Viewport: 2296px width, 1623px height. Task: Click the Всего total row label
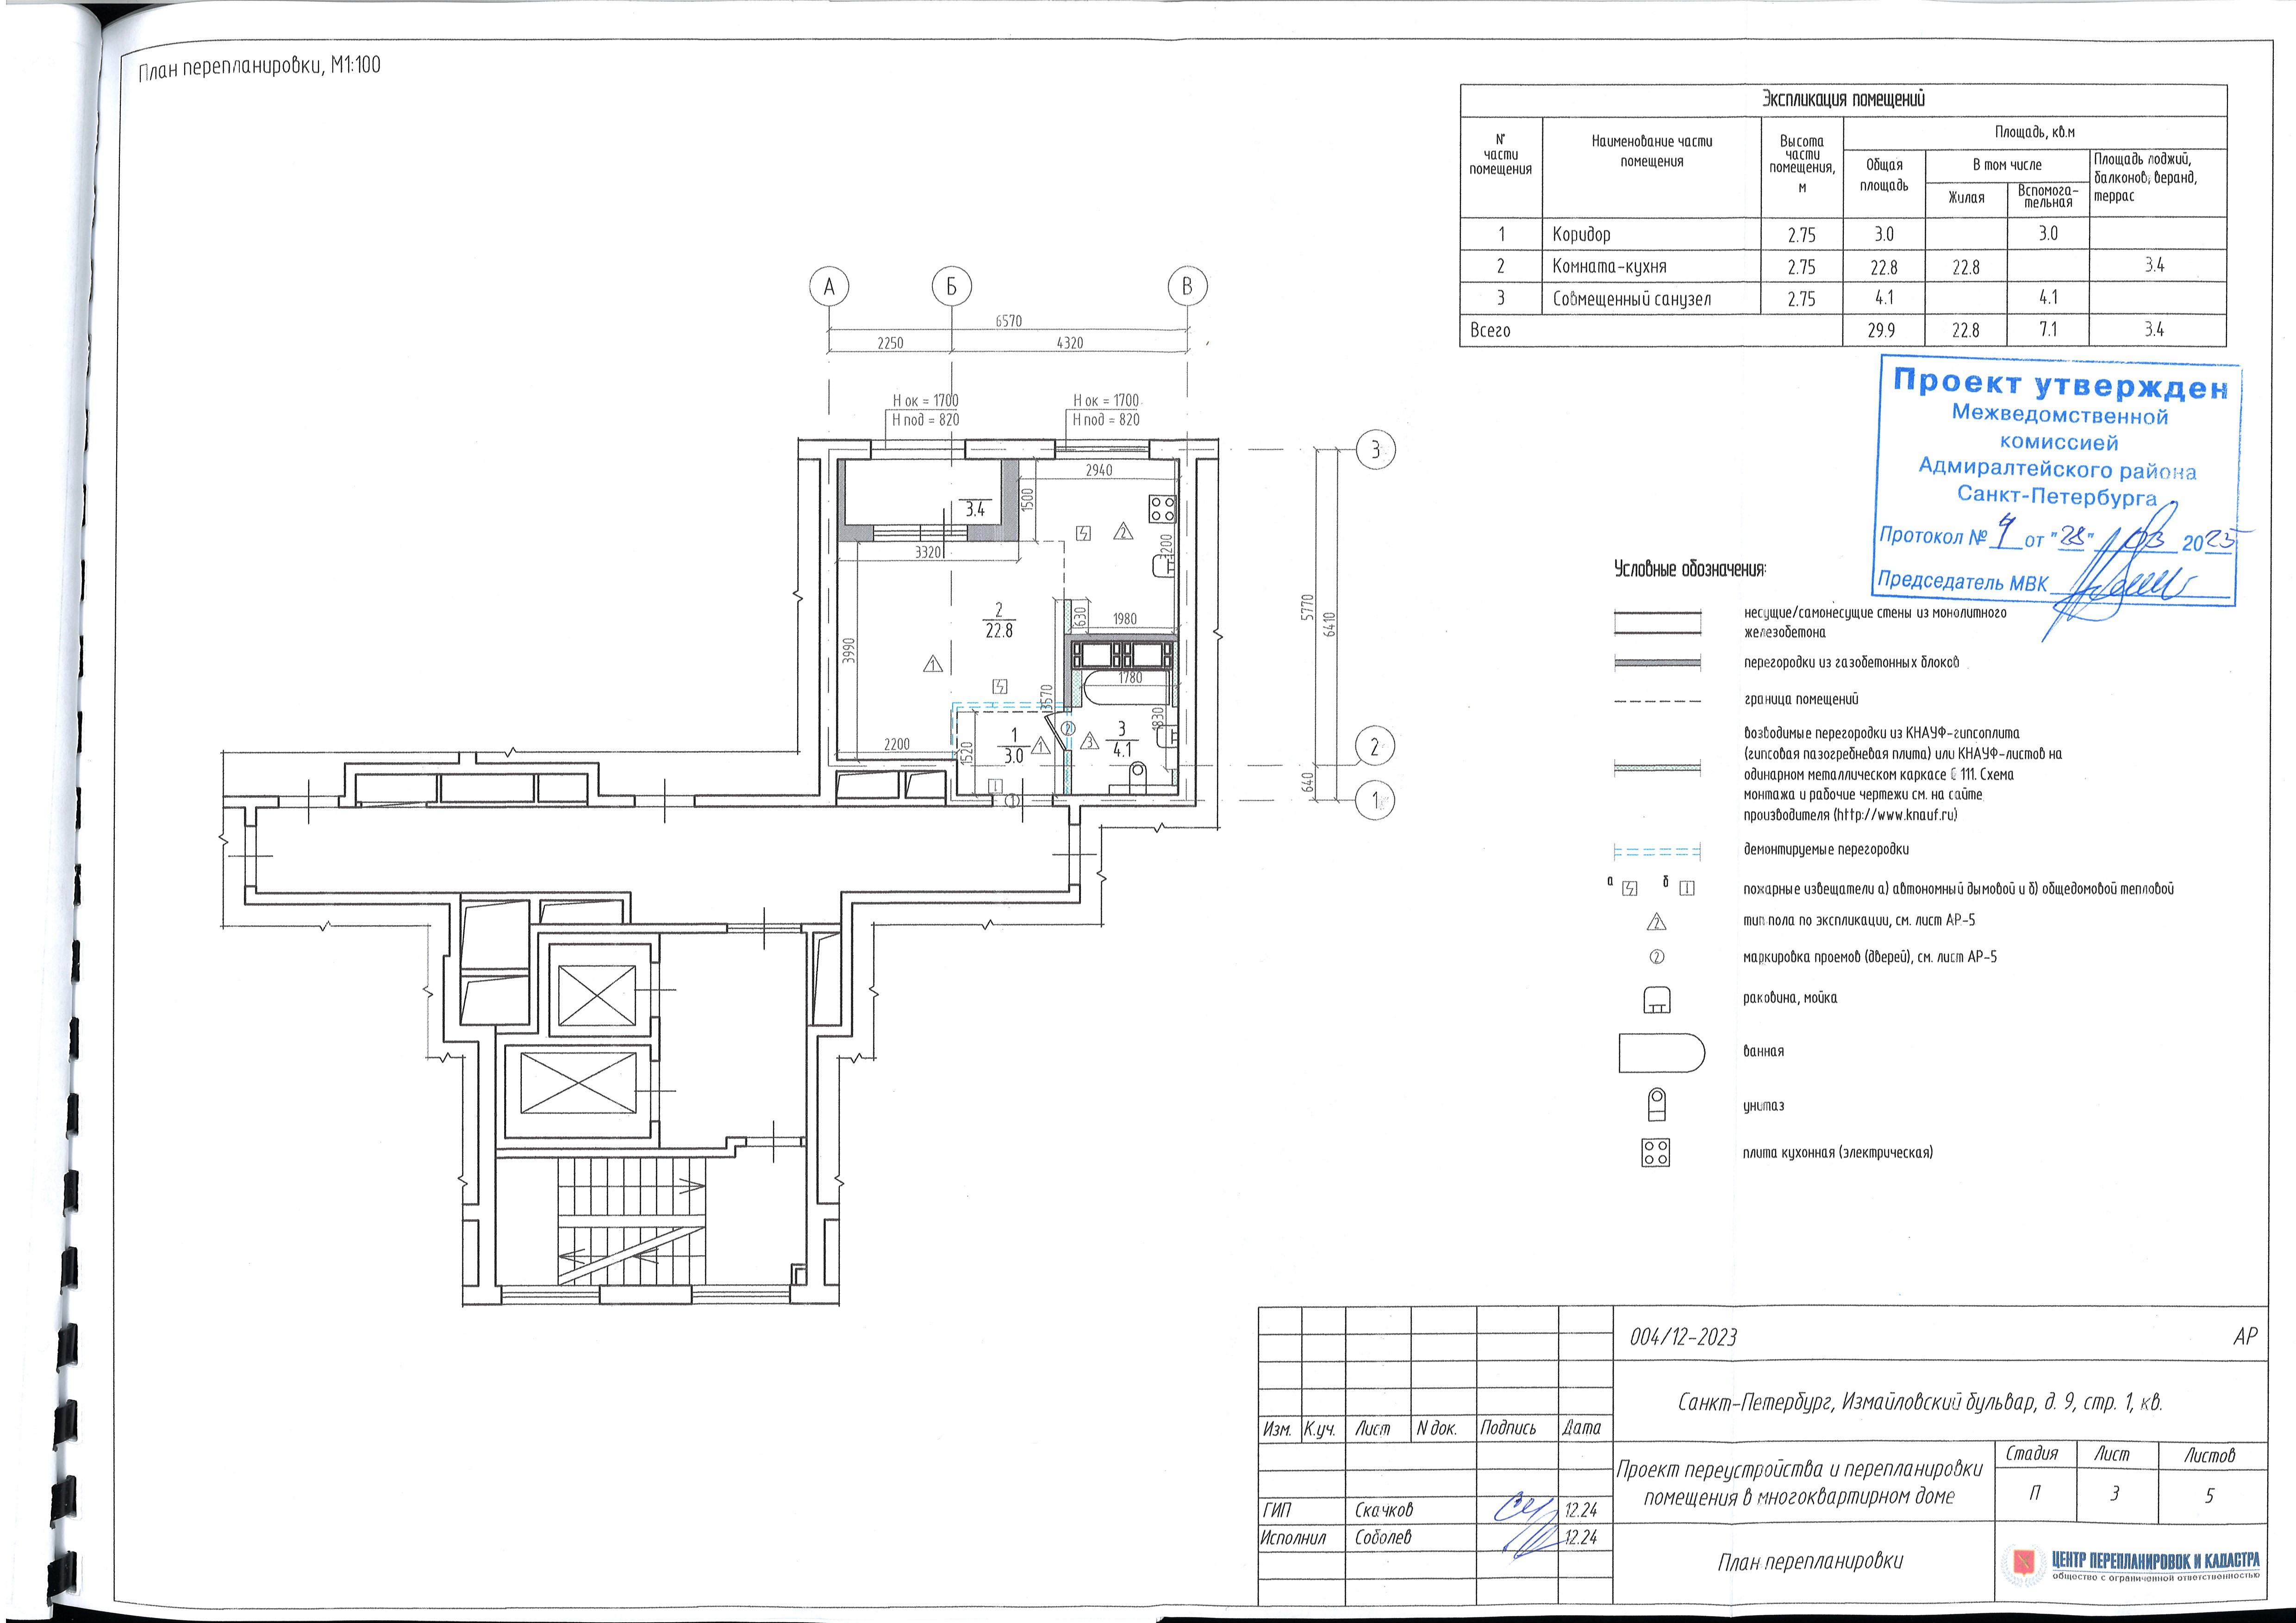pyautogui.click(x=1490, y=330)
